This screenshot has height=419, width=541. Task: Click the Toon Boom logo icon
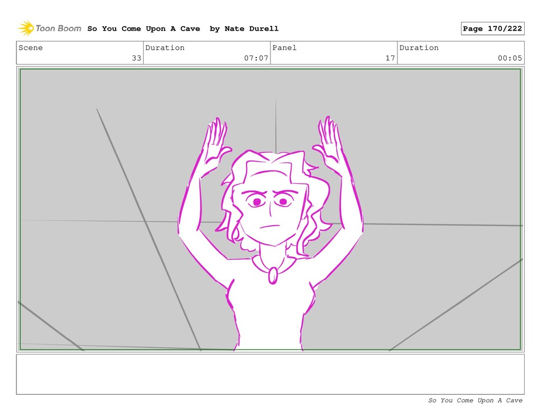click(26, 29)
